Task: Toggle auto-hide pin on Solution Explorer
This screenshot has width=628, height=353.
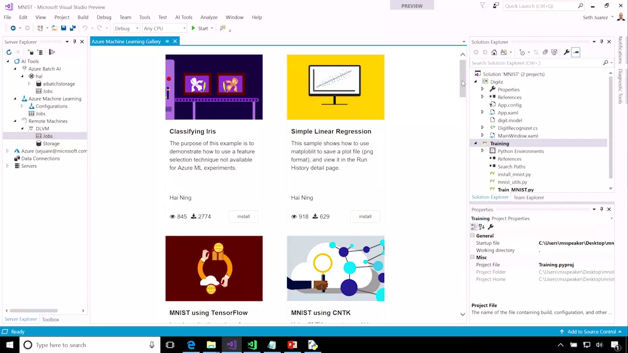Action: [602, 42]
